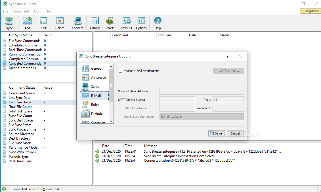Open the File menu
Viewport: 321px width, 192px height.
(x=6, y=11)
